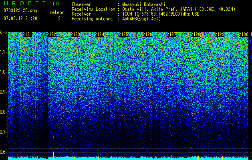The image size is (252, 160).
Task: Click the 2128 time marker
Action: (196, 34)
